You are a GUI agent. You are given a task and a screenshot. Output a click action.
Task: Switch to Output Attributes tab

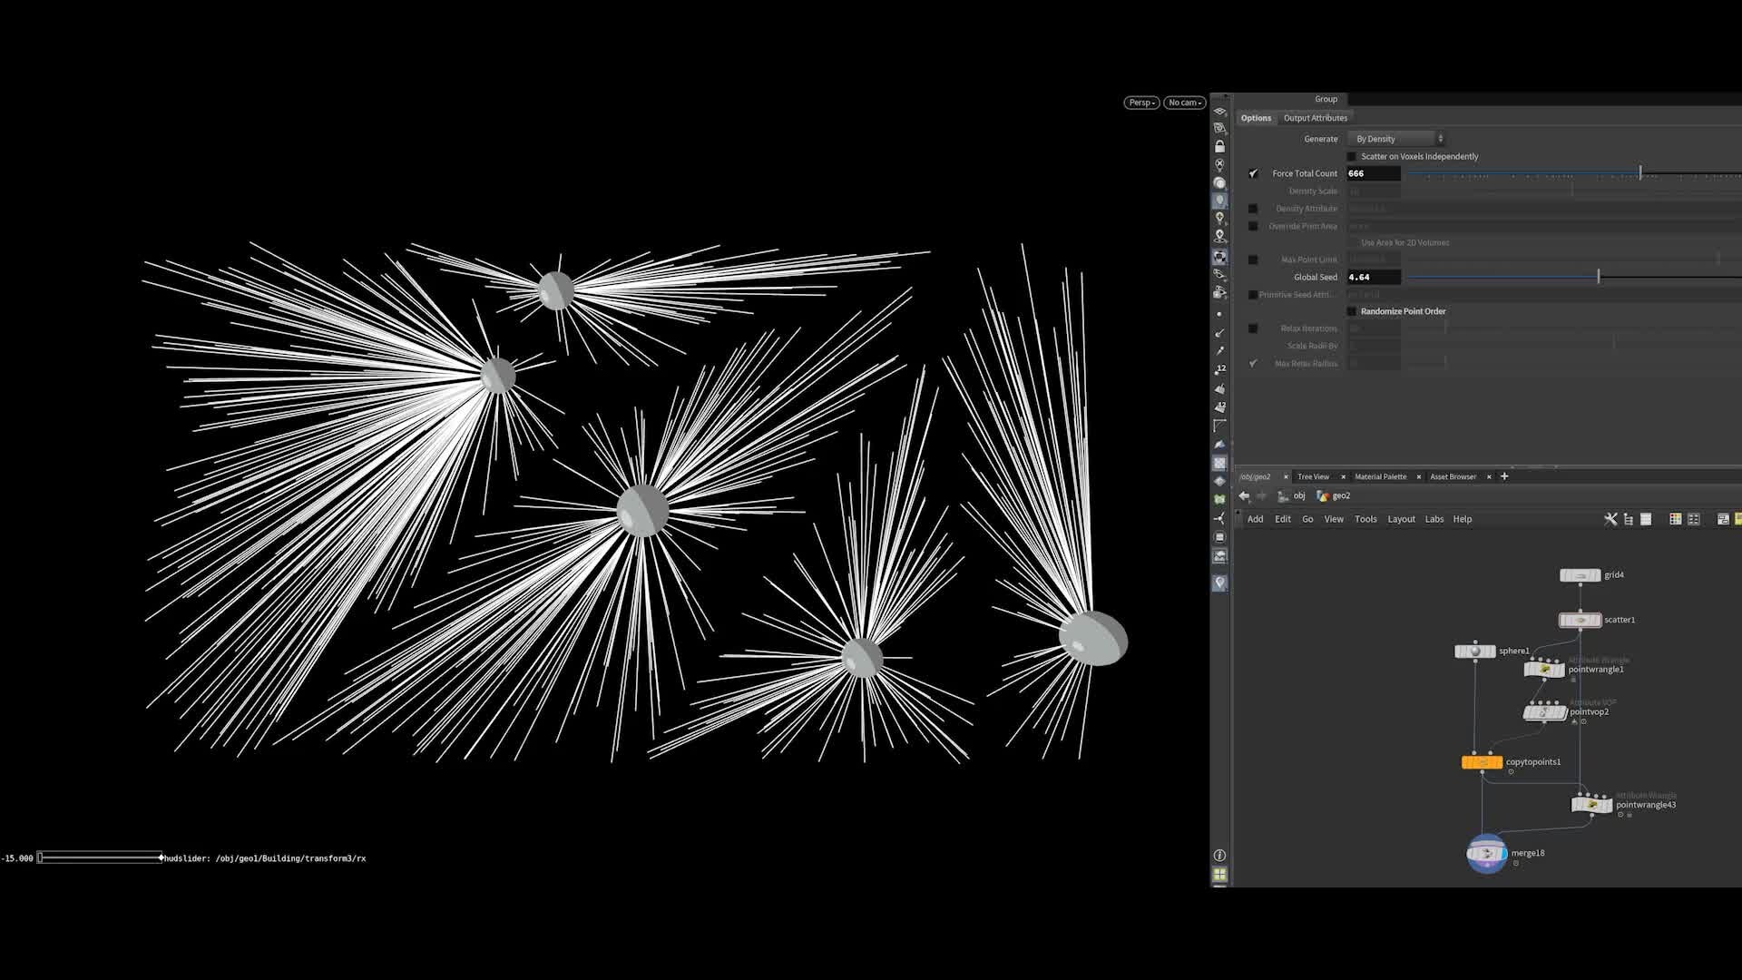click(x=1315, y=118)
